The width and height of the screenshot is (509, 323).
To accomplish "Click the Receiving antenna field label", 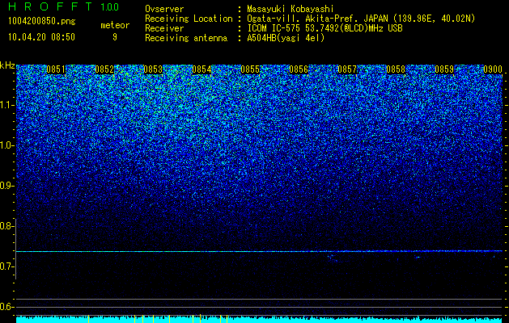I will [186, 38].
